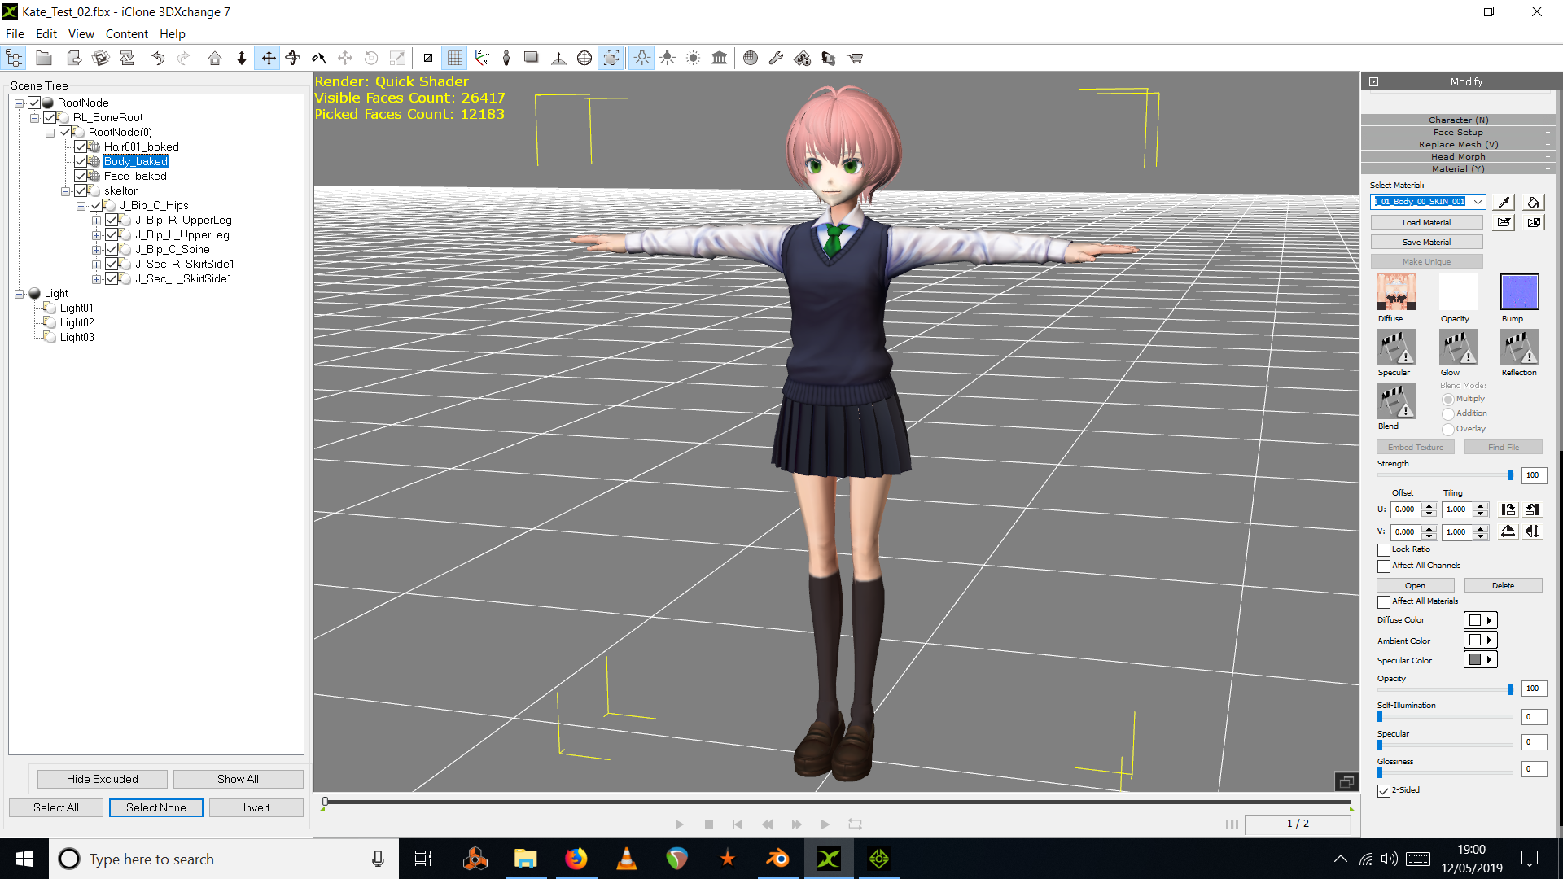
Task: Click the globe wireframe icon
Action: (x=584, y=58)
